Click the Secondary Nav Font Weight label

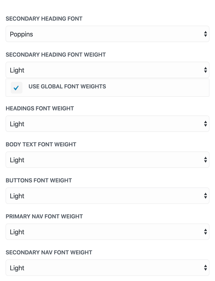point(49,252)
